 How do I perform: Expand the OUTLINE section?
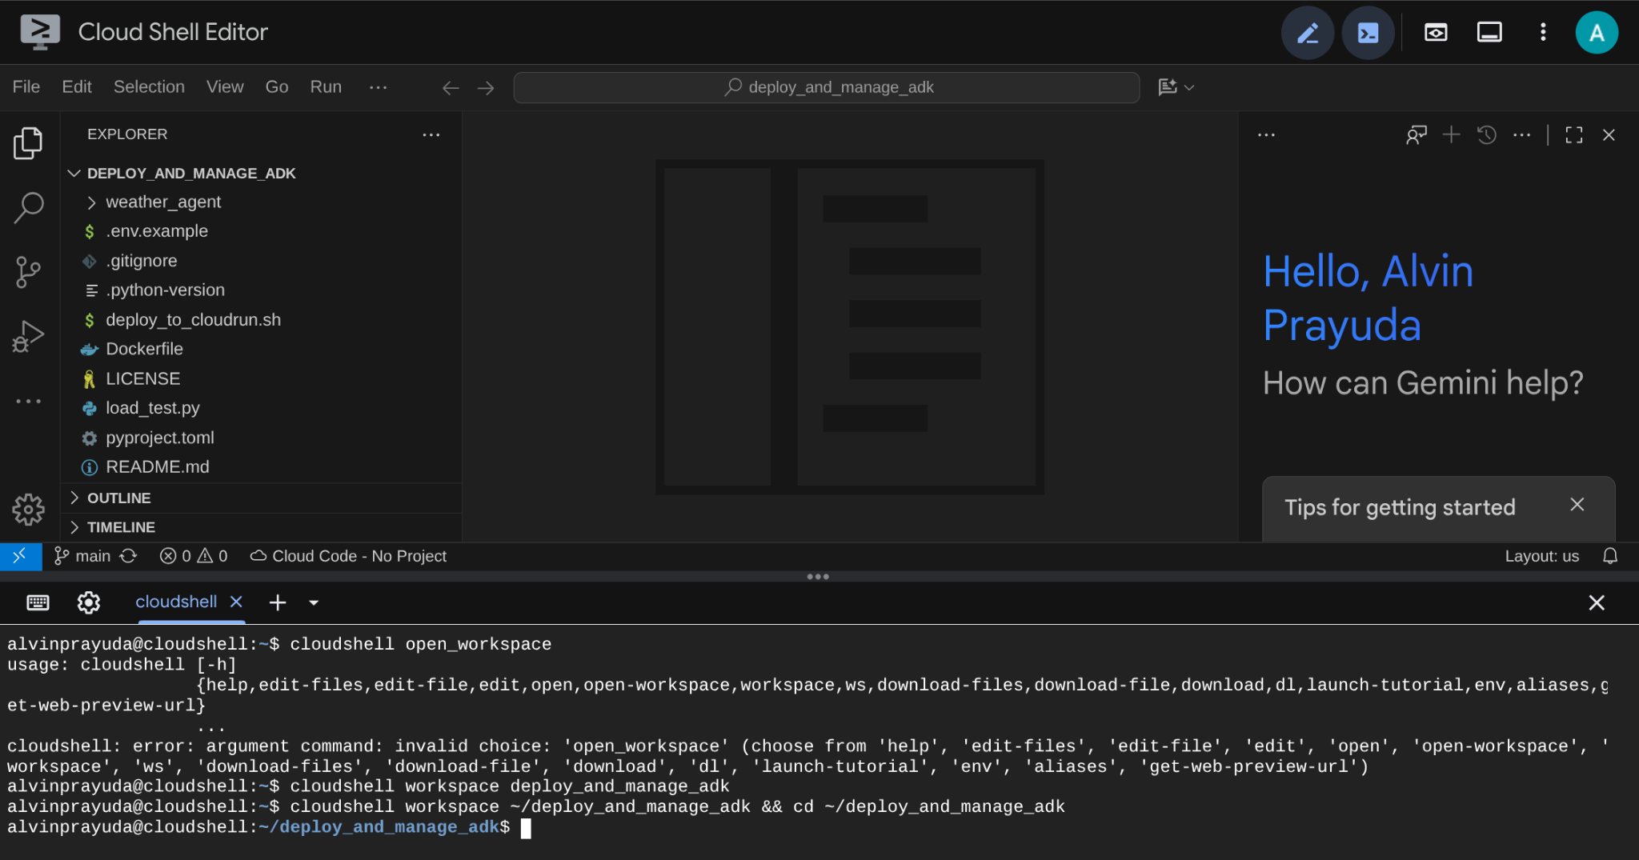(x=118, y=498)
